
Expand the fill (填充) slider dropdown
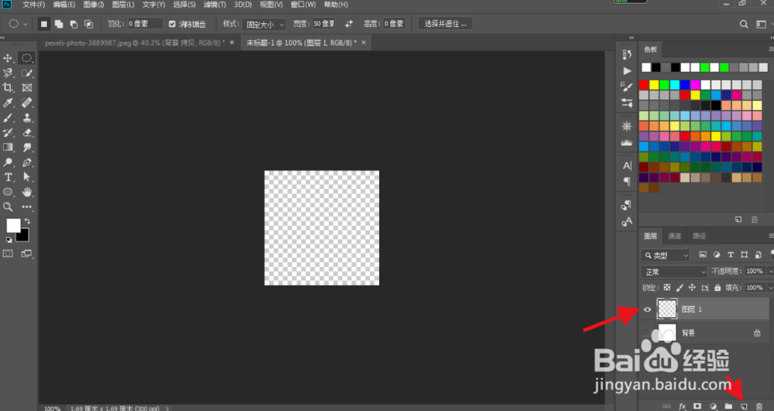click(770, 288)
